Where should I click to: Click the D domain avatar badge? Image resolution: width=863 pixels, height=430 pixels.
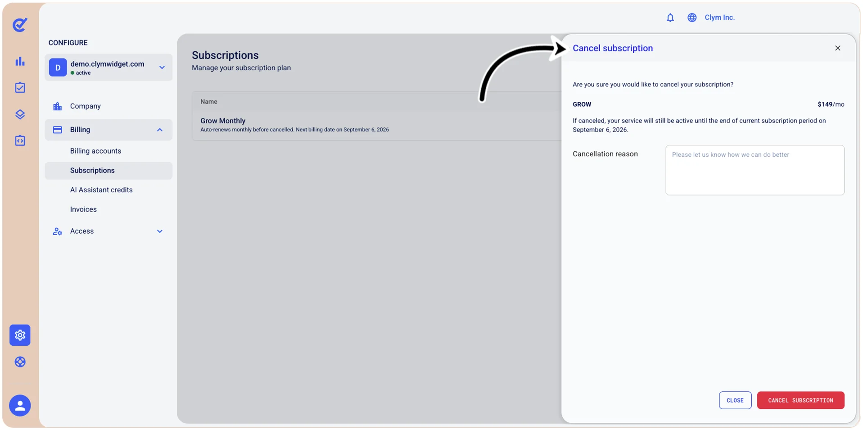(58, 68)
